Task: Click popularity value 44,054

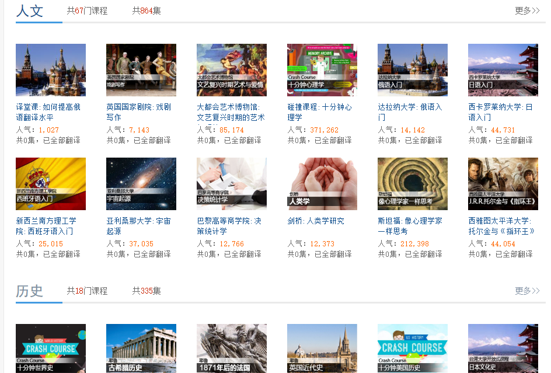Action: pyautogui.click(x=503, y=244)
